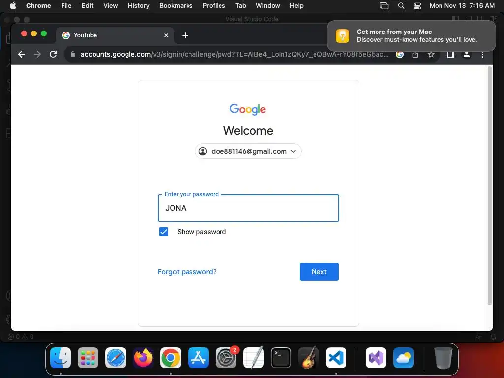Click the Next button
The width and height of the screenshot is (504, 378).
319,272
